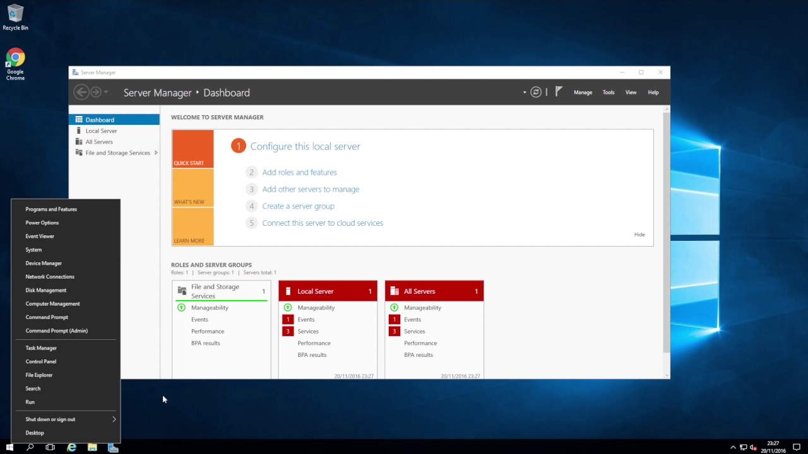The height and width of the screenshot is (454, 808).
Task: Click Server Manager taskbar icon
Action: pos(113,447)
